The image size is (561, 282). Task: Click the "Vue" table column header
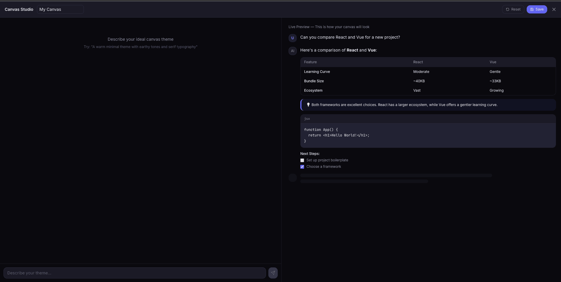click(493, 62)
